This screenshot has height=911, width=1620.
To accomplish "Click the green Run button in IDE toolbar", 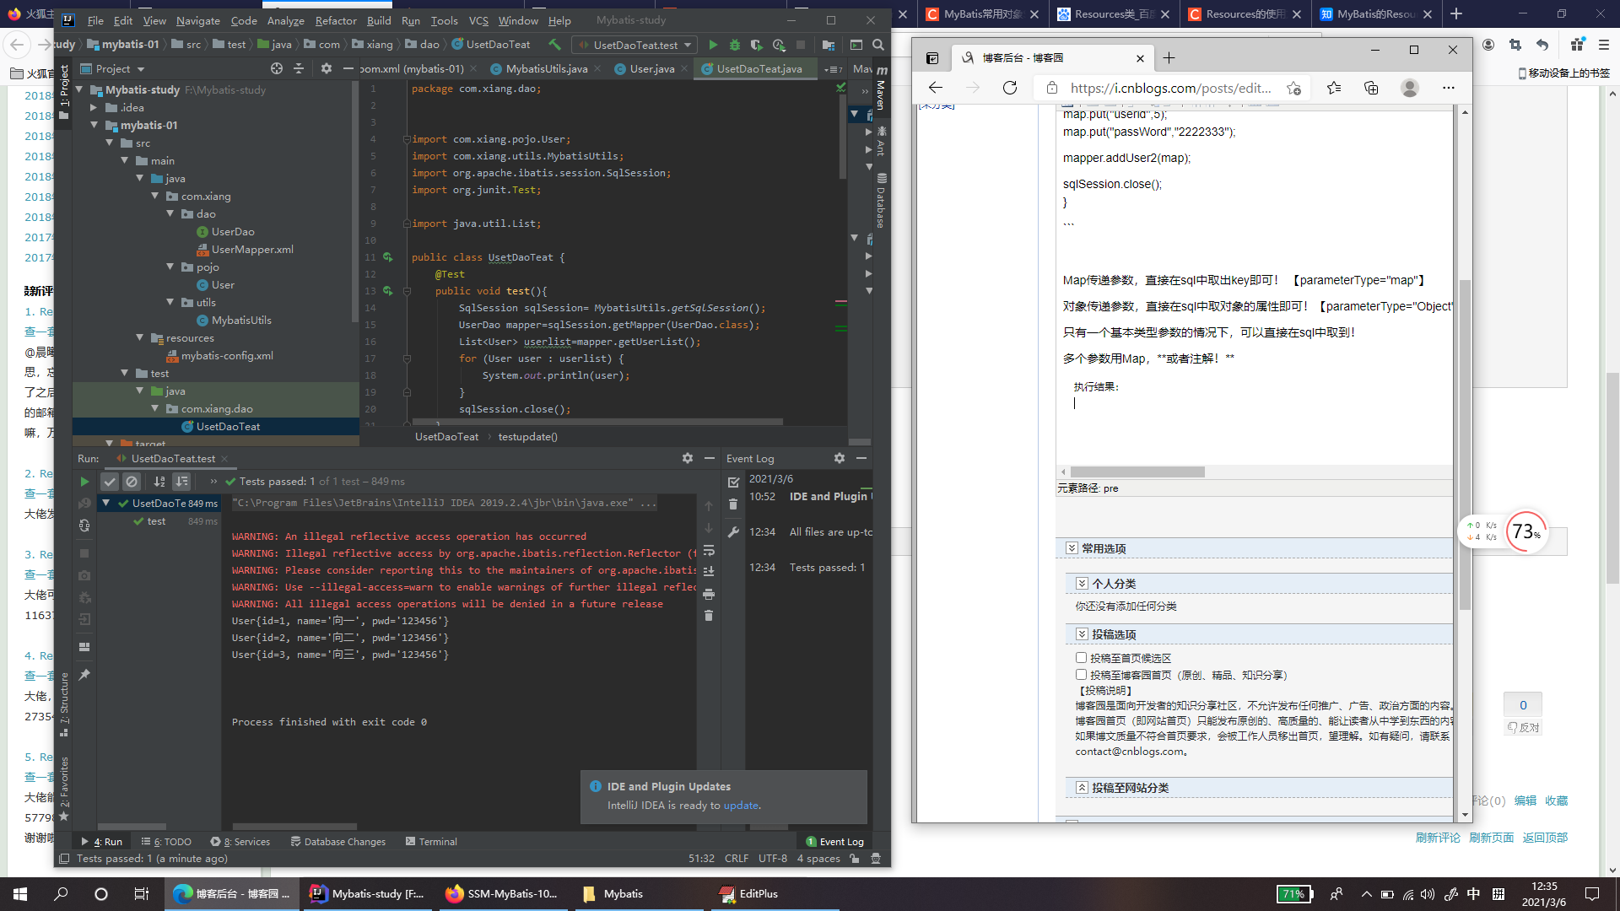I will (713, 45).
